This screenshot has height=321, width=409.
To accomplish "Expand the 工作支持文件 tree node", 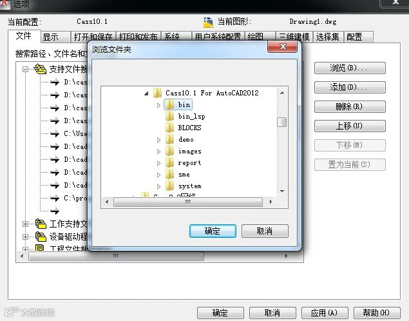I will [x=25, y=224].
